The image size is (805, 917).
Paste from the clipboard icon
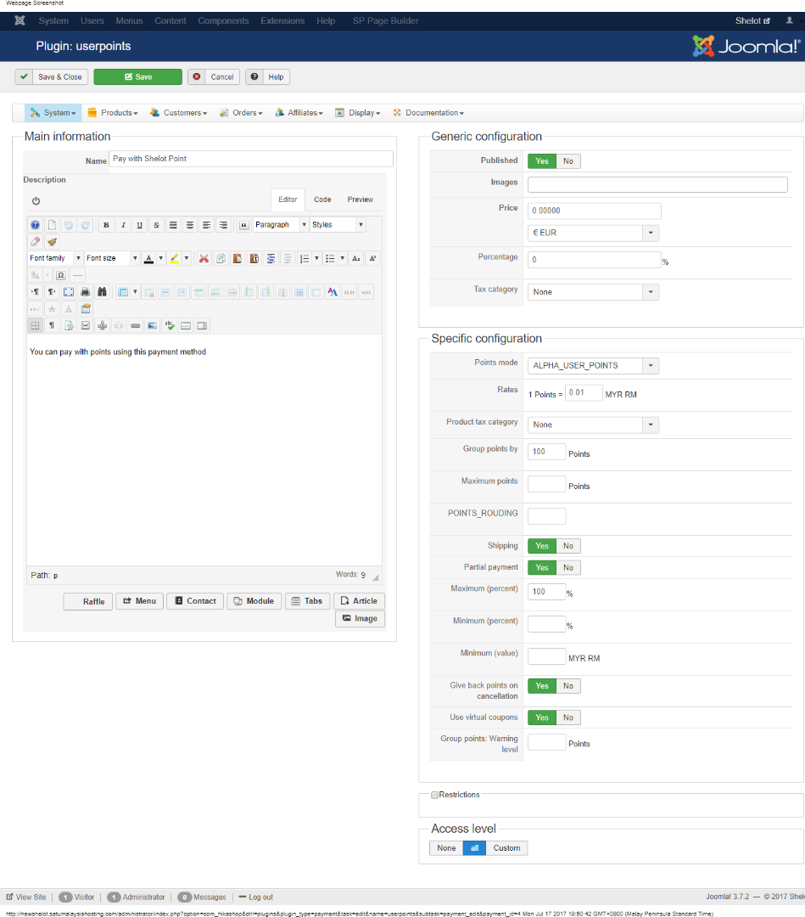(238, 258)
